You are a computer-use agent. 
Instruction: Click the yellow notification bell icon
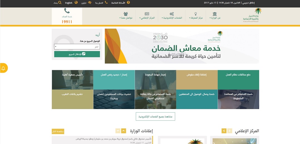coord(4,68)
